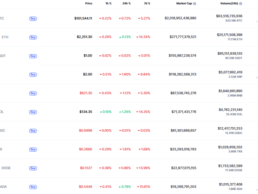Click Buy in the $2.00 price row
Screen dimensions: 258x194
(x=33, y=75)
